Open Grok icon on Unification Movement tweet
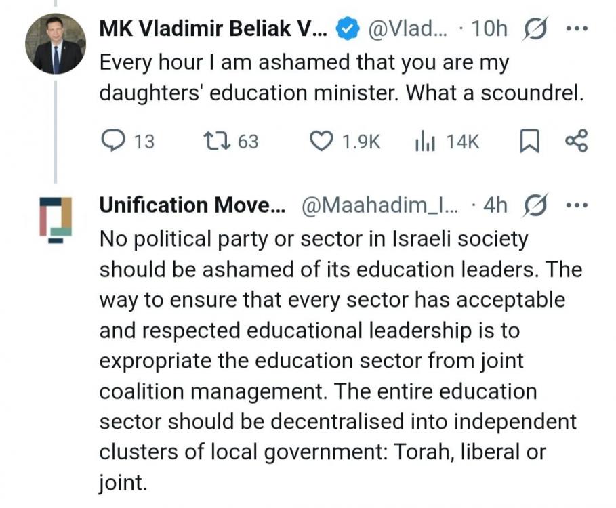 pos(536,205)
